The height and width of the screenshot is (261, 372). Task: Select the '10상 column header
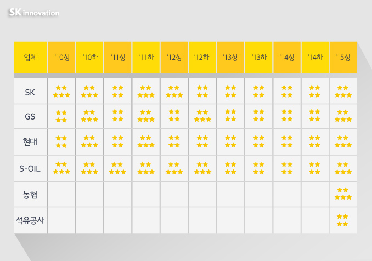point(61,57)
